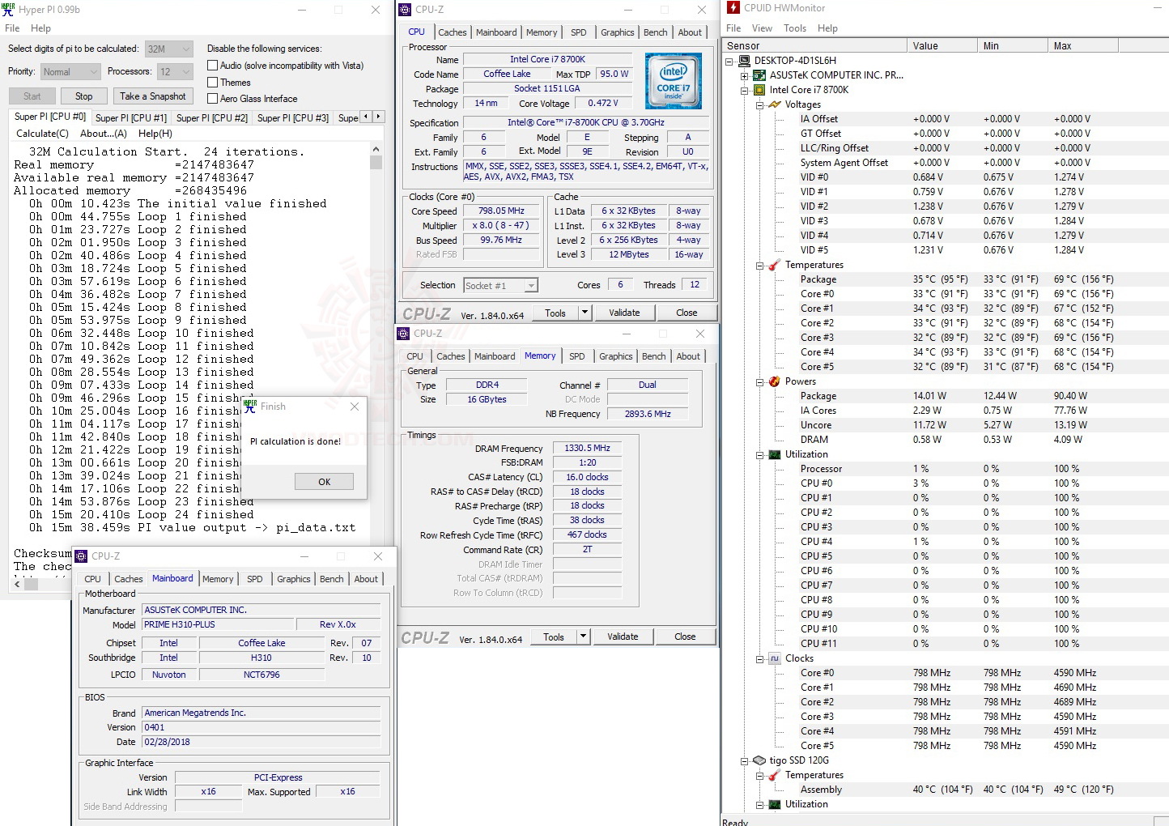The height and width of the screenshot is (826, 1169).
Task: Click Close button in the CPU-Z Memory window
Action: 685,637
